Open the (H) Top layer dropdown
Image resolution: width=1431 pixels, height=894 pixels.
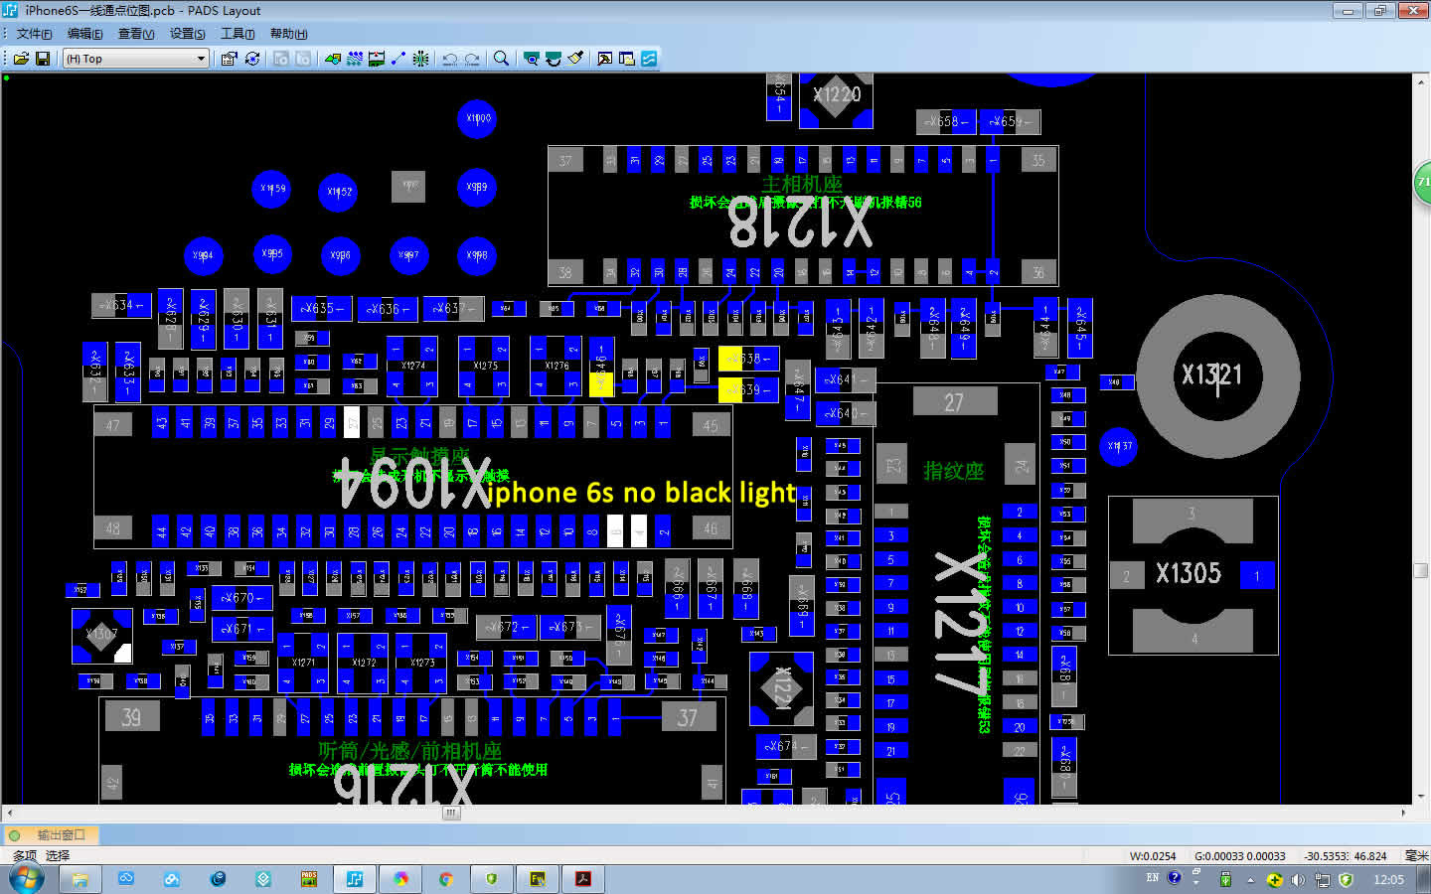coord(135,59)
